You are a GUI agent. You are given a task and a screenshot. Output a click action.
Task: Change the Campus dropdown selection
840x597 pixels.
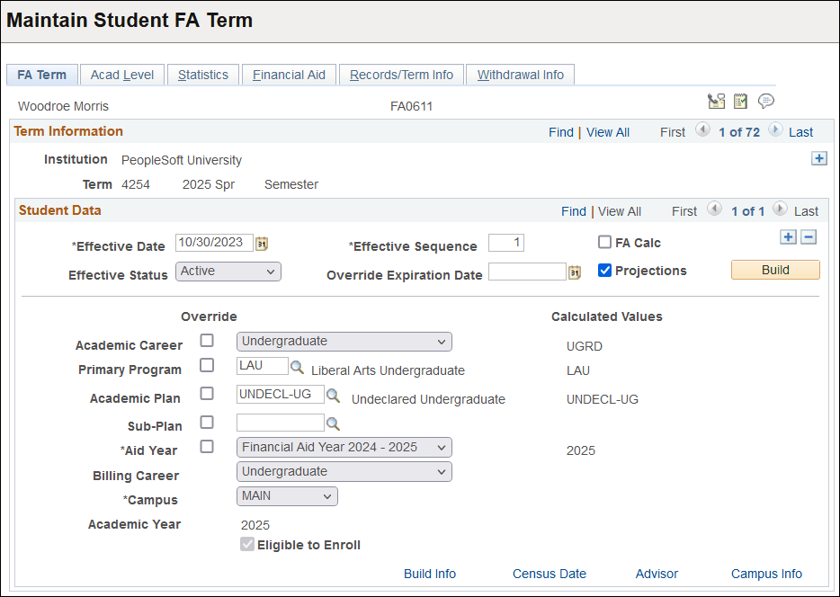click(286, 495)
